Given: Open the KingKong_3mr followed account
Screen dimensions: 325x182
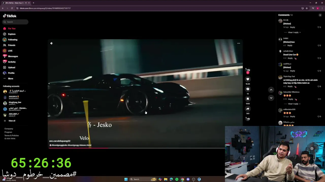Looking at the screenshot, I should tap(12, 103).
